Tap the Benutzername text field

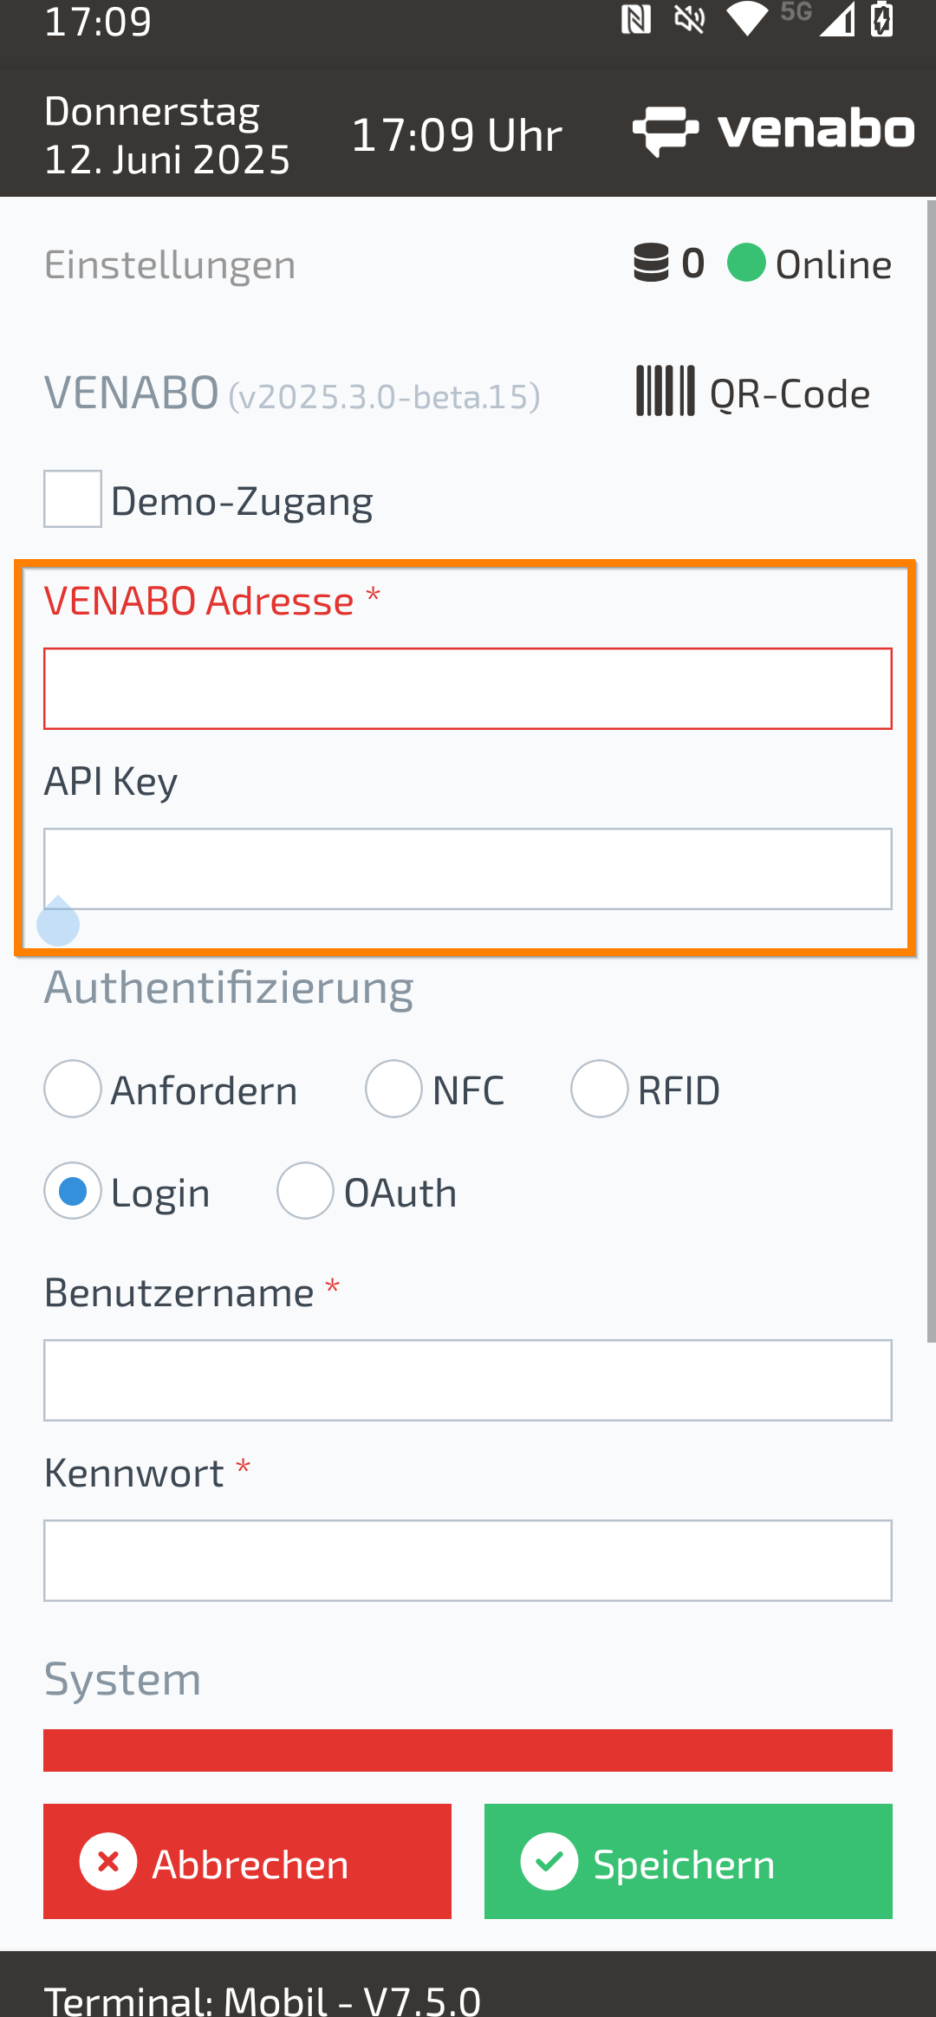click(x=468, y=1380)
